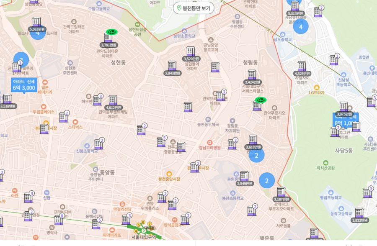Click the 아파트 전세 6억 3,000 price label

[x=24, y=85]
